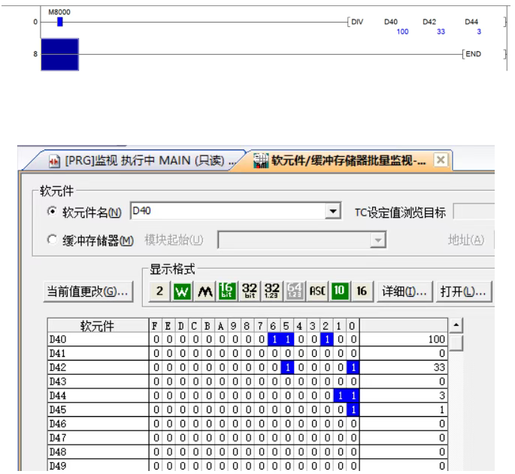Click the M8000 contact in ladder
The height and width of the screenshot is (474, 515).
(x=60, y=22)
